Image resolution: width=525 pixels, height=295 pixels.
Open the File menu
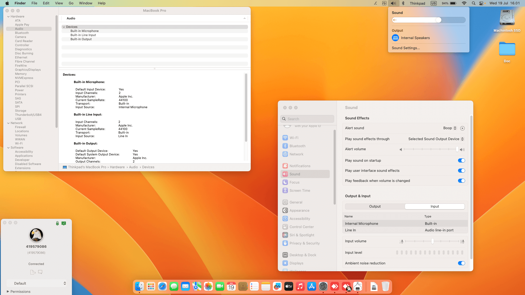[34, 3]
